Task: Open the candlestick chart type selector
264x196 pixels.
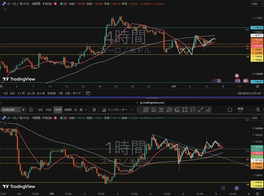Action: point(94,110)
